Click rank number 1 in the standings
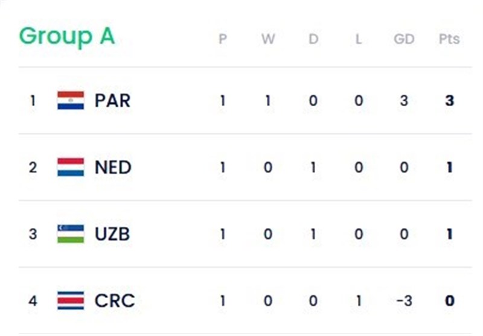Image resolution: width=483 pixels, height=336 pixels. pyautogui.click(x=33, y=101)
